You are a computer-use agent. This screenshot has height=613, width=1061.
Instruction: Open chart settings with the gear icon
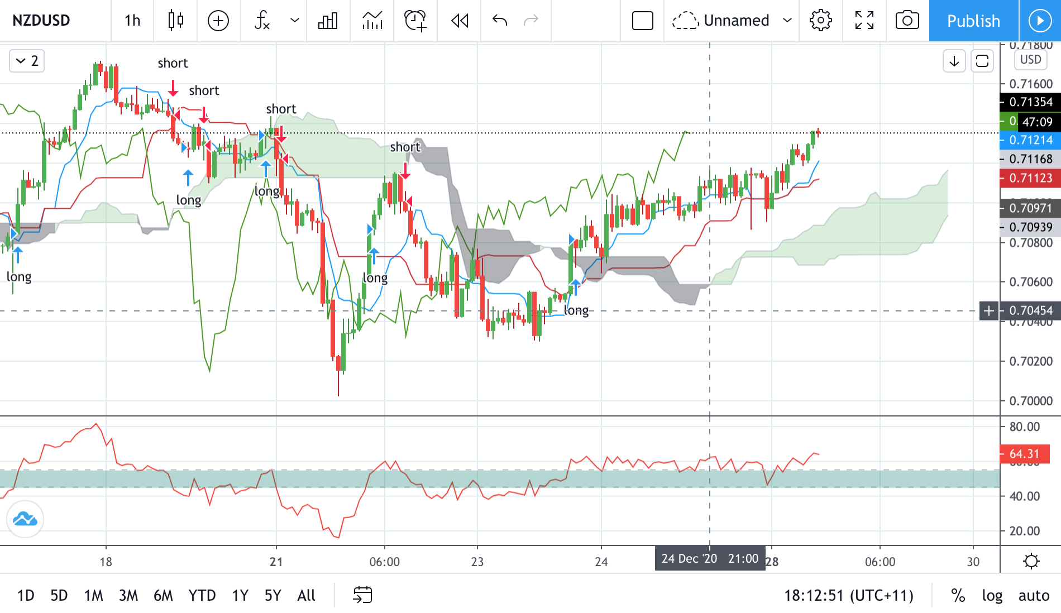[x=820, y=21]
